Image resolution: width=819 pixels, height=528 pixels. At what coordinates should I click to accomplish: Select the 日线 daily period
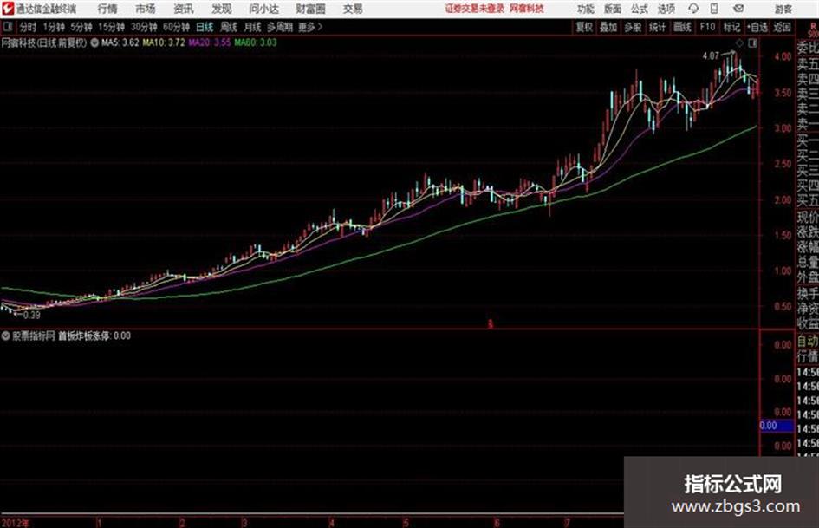click(205, 27)
